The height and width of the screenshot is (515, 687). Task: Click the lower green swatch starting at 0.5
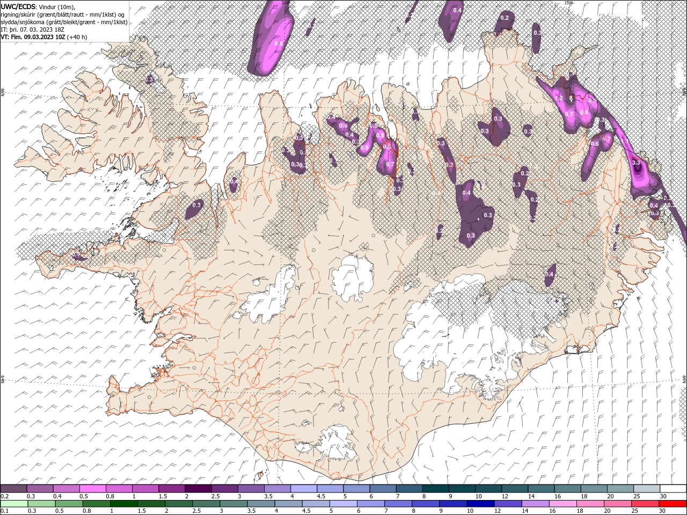(69, 504)
